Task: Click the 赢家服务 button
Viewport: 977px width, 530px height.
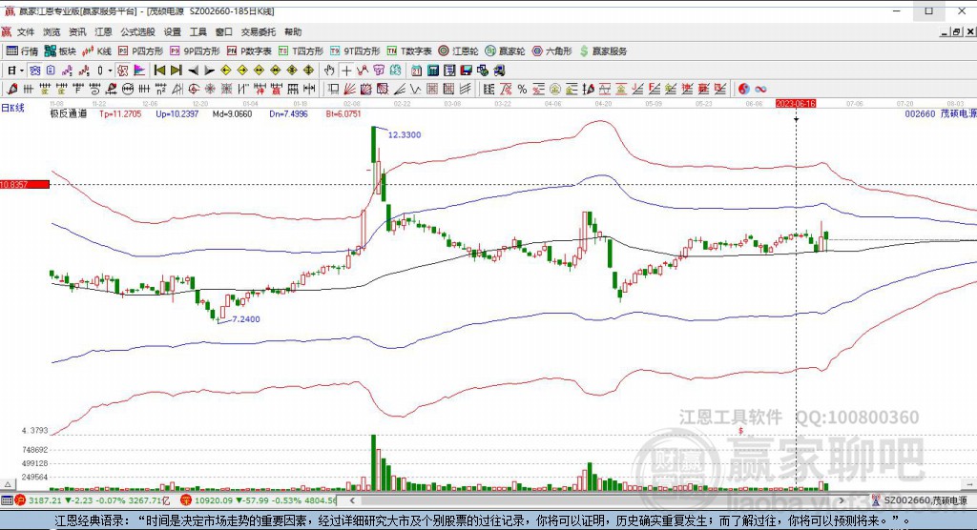Action: pos(603,51)
